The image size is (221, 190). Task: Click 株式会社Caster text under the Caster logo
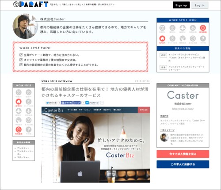(183, 104)
